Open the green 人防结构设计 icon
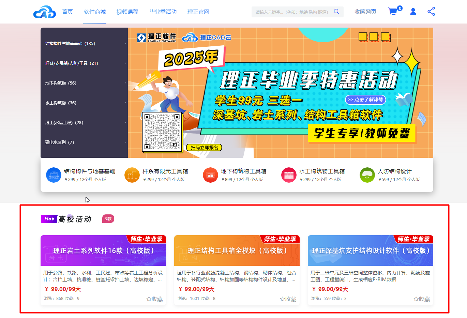 point(367,175)
